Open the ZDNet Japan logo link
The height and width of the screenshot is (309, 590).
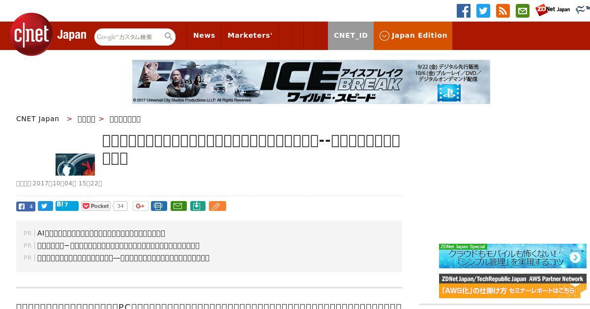(x=553, y=10)
